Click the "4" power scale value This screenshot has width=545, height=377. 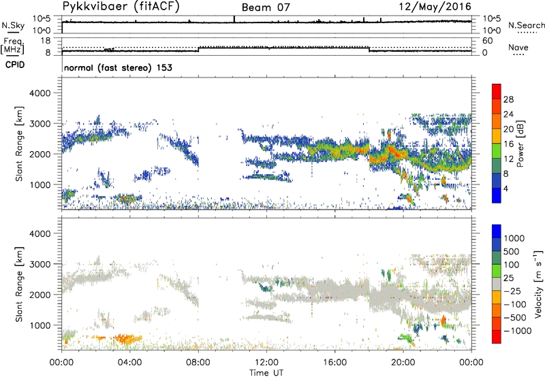(505, 188)
